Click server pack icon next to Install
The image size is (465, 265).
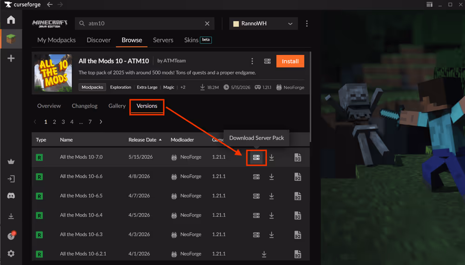267,61
